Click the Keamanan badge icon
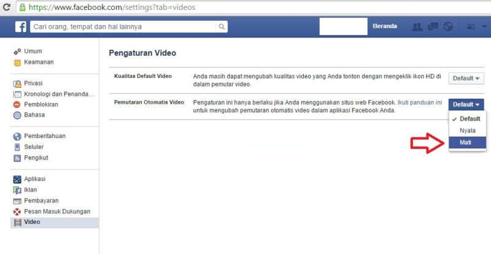Viewport: 491px width, 254px height. tap(17, 63)
